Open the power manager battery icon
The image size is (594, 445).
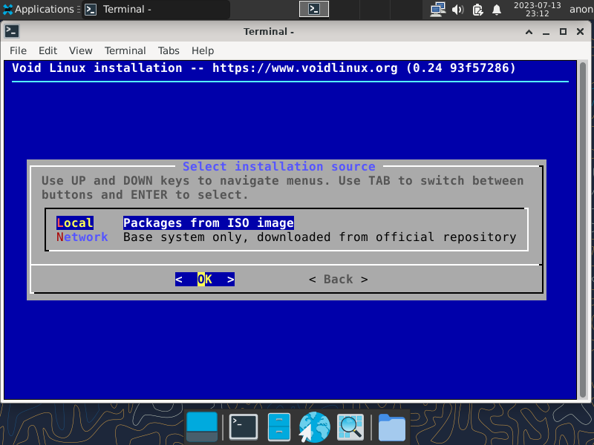click(477, 9)
